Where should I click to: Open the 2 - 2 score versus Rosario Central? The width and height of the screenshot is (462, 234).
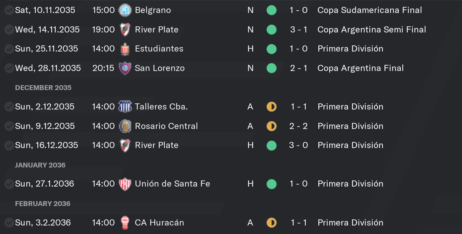[x=298, y=126]
